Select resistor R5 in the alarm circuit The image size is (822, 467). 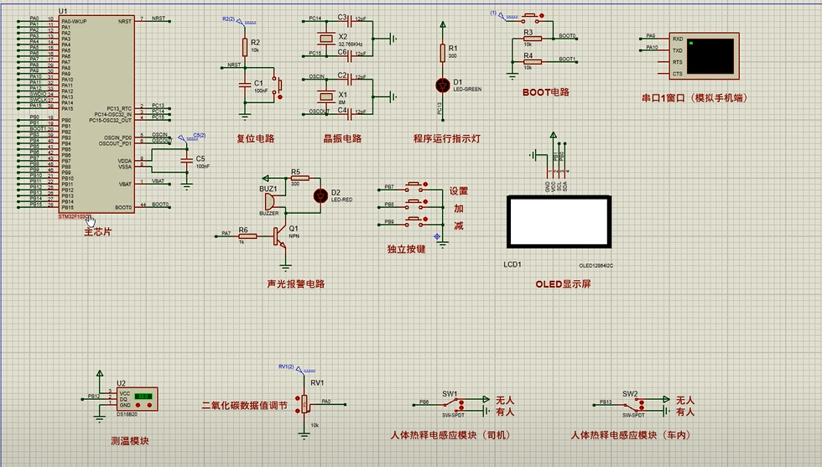[300, 179]
